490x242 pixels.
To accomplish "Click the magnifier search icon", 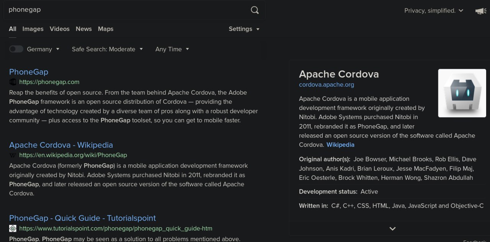I will 255,10.
